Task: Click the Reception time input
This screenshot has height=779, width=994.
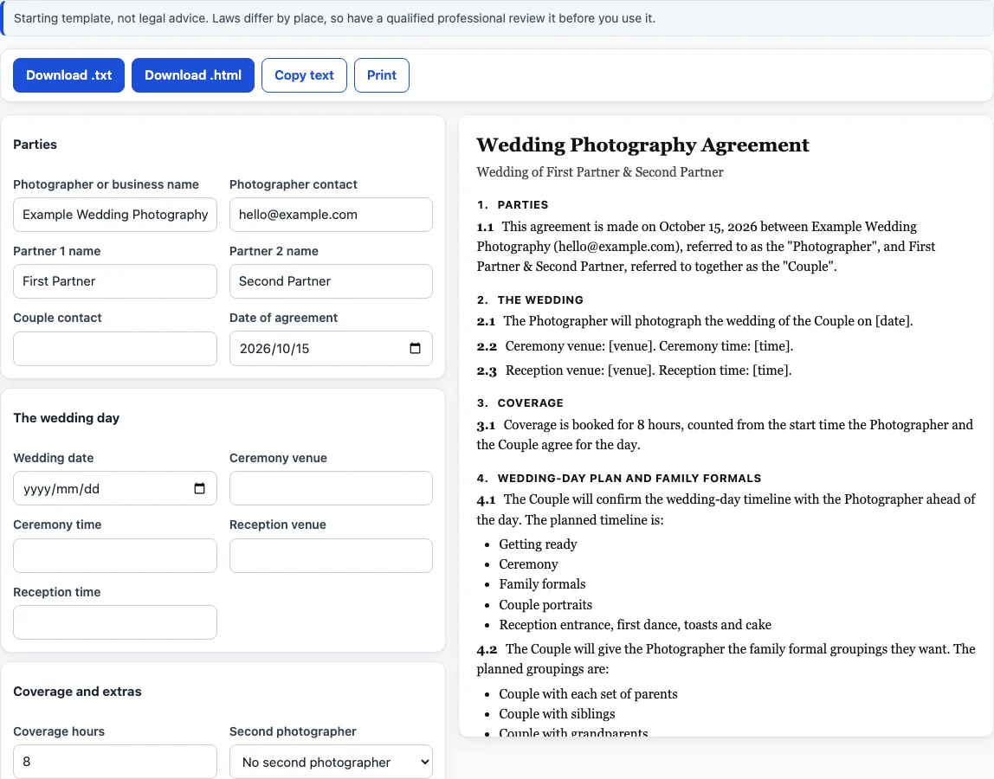Action: pyautogui.click(x=115, y=621)
